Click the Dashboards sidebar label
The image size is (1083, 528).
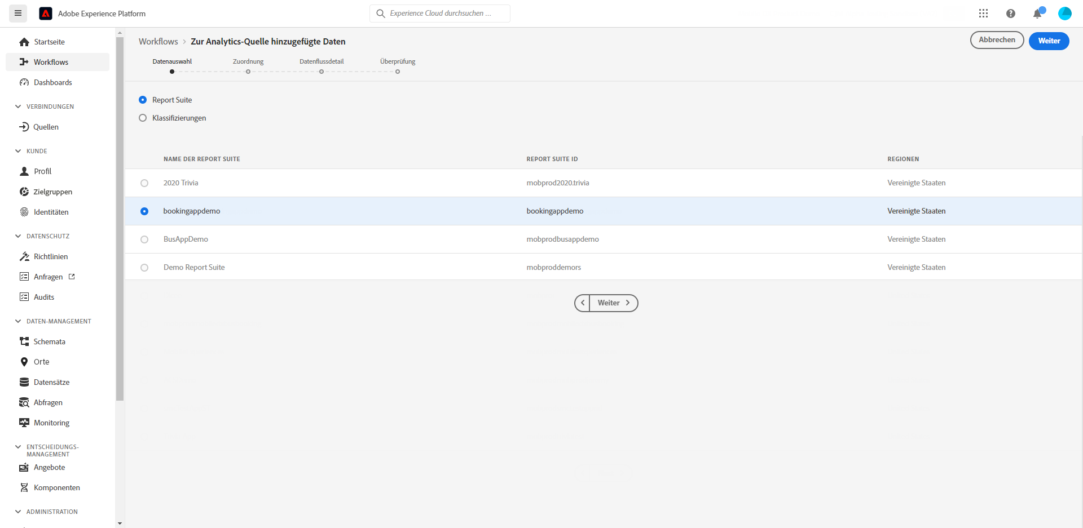click(53, 82)
